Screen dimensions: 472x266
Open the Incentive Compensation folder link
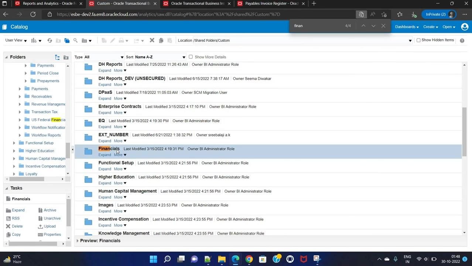123,219
